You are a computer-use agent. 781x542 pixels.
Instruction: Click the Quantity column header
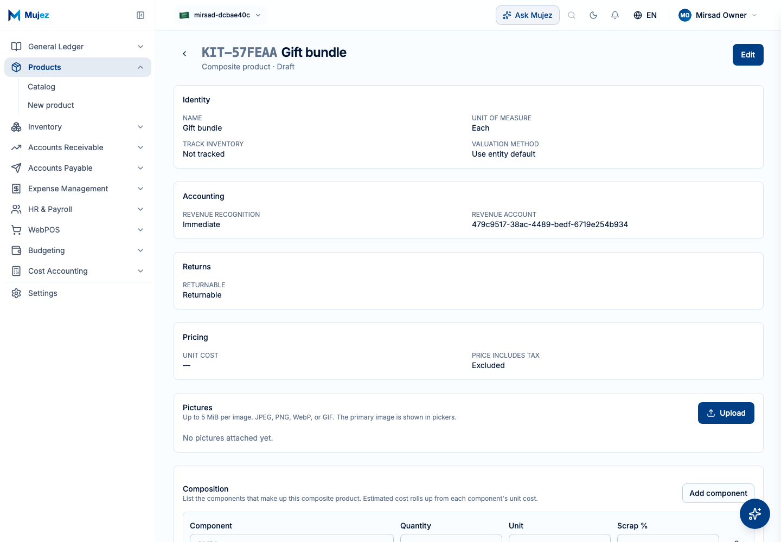click(x=415, y=526)
